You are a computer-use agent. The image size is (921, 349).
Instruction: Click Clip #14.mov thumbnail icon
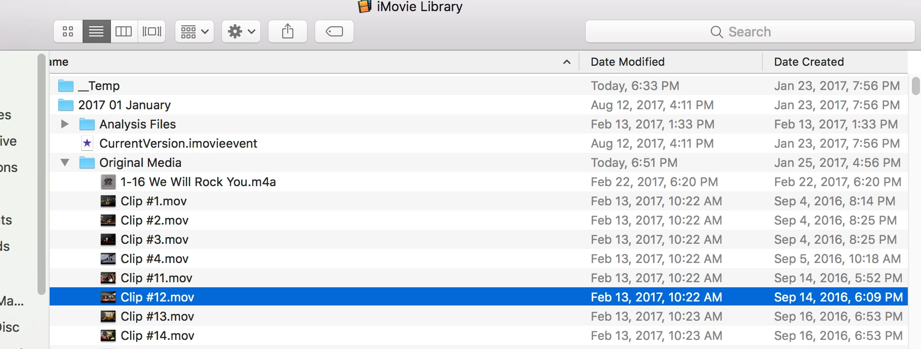point(108,335)
